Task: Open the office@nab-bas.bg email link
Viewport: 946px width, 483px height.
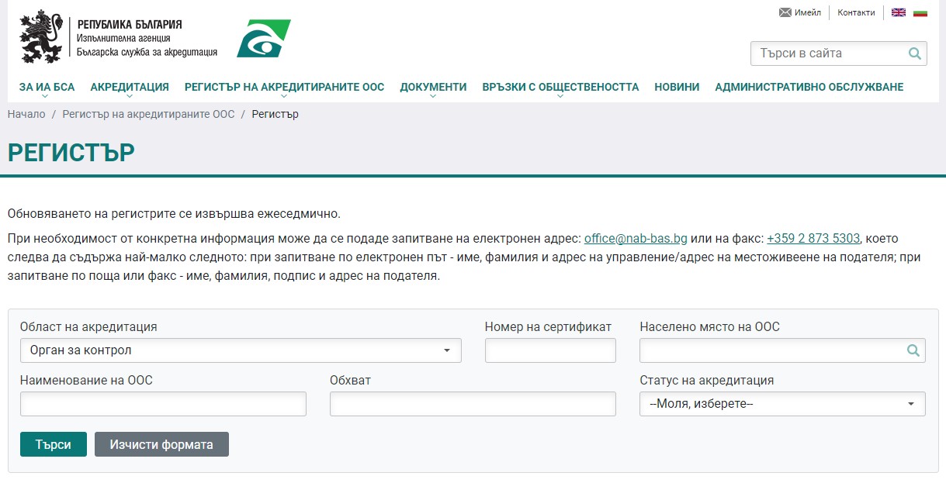Action: pyautogui.click(x=636, y=238)
